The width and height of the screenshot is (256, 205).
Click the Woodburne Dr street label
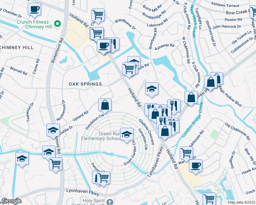coord(125,25)
